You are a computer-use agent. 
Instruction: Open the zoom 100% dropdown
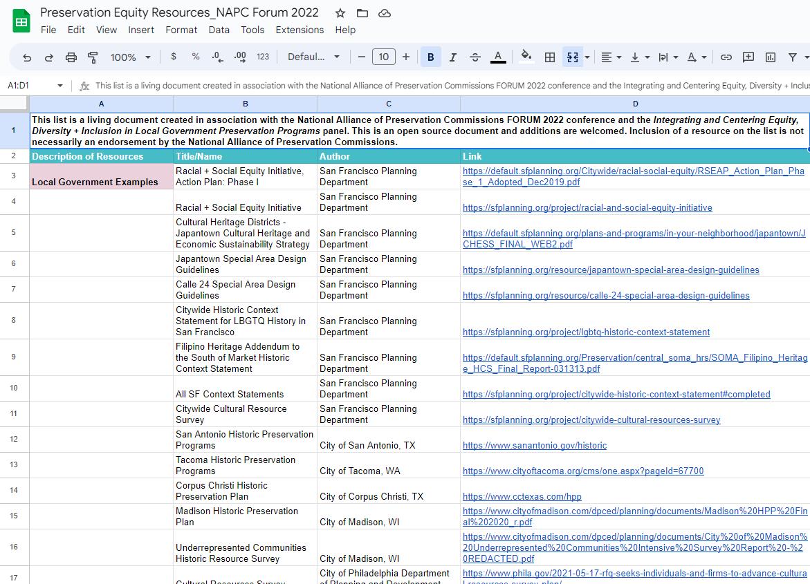(130, 57)
